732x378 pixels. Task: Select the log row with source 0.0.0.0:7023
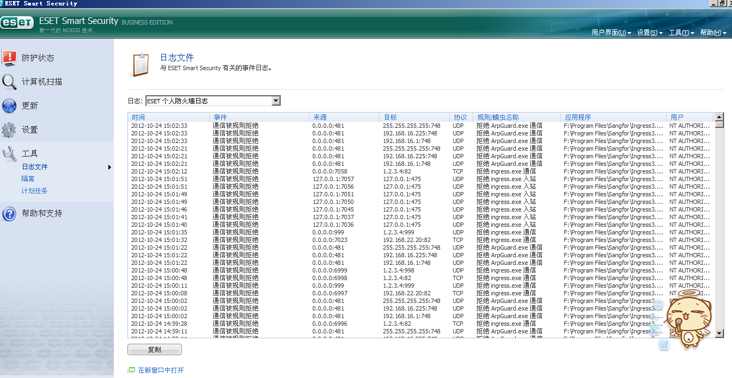click(420, 240)
